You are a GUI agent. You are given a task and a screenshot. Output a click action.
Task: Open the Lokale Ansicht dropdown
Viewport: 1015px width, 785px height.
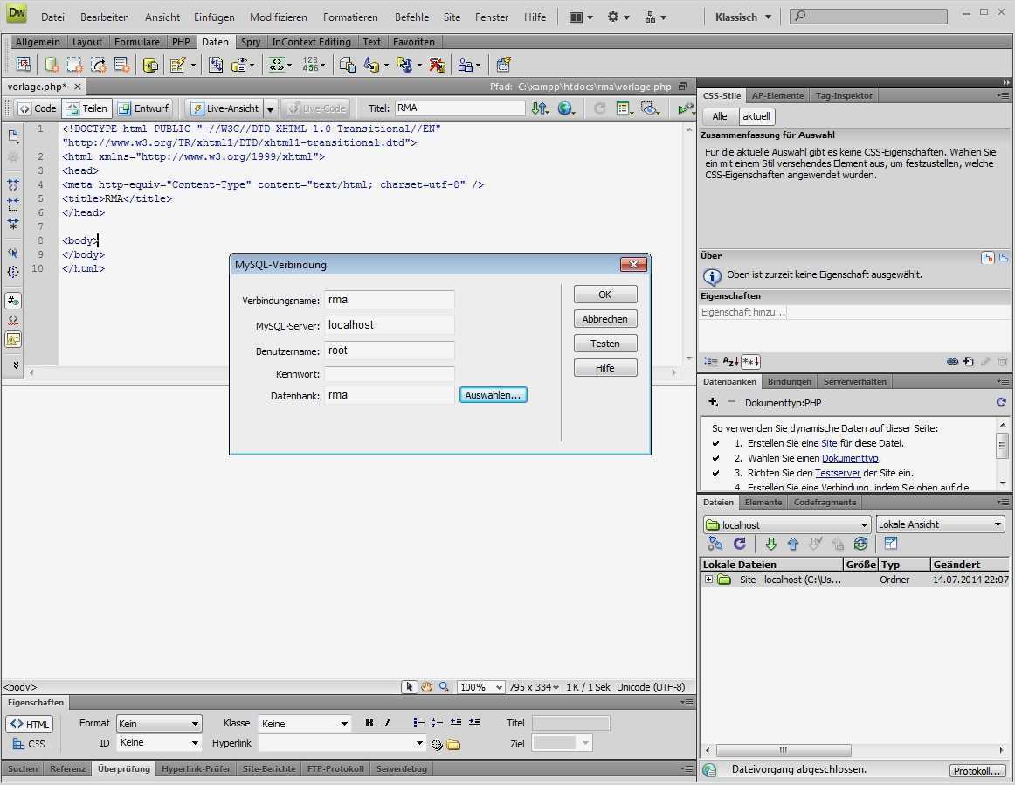click(x=940, y=524)
